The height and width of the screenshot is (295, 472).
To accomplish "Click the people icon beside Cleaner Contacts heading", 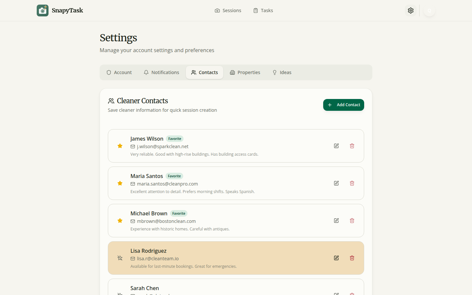I will point(111,101).
